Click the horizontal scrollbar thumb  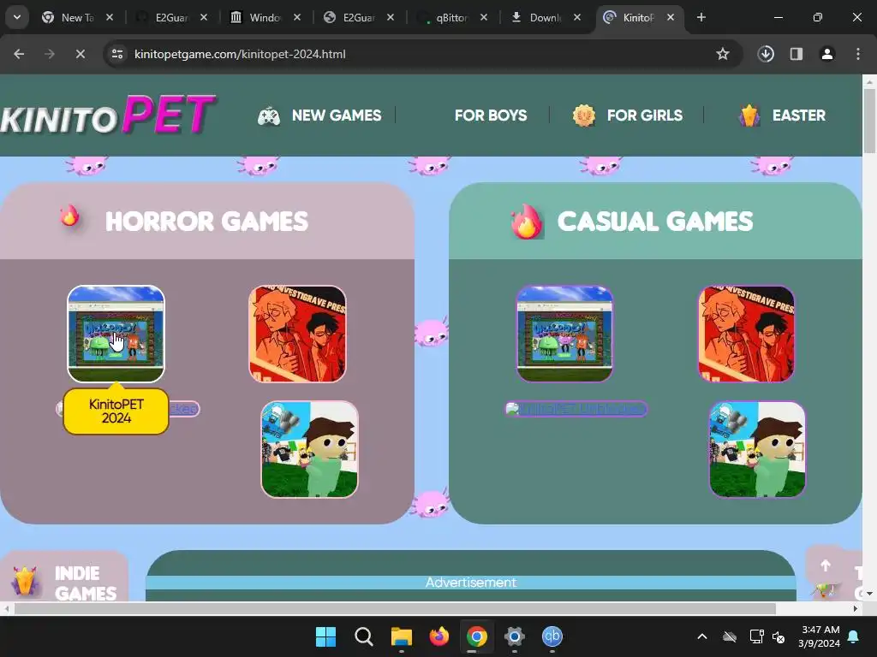tap(395, 608)
